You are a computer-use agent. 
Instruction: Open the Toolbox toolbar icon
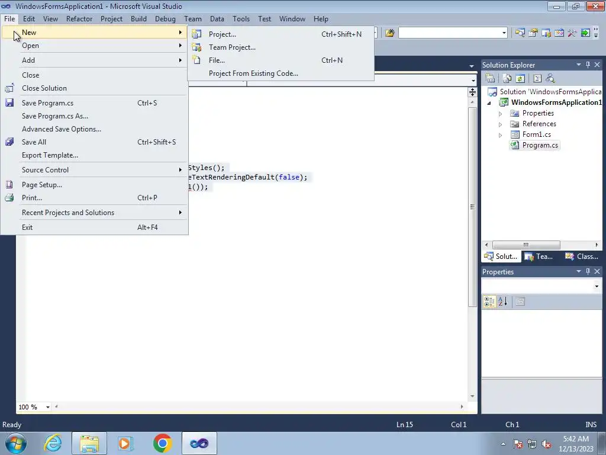572,33
